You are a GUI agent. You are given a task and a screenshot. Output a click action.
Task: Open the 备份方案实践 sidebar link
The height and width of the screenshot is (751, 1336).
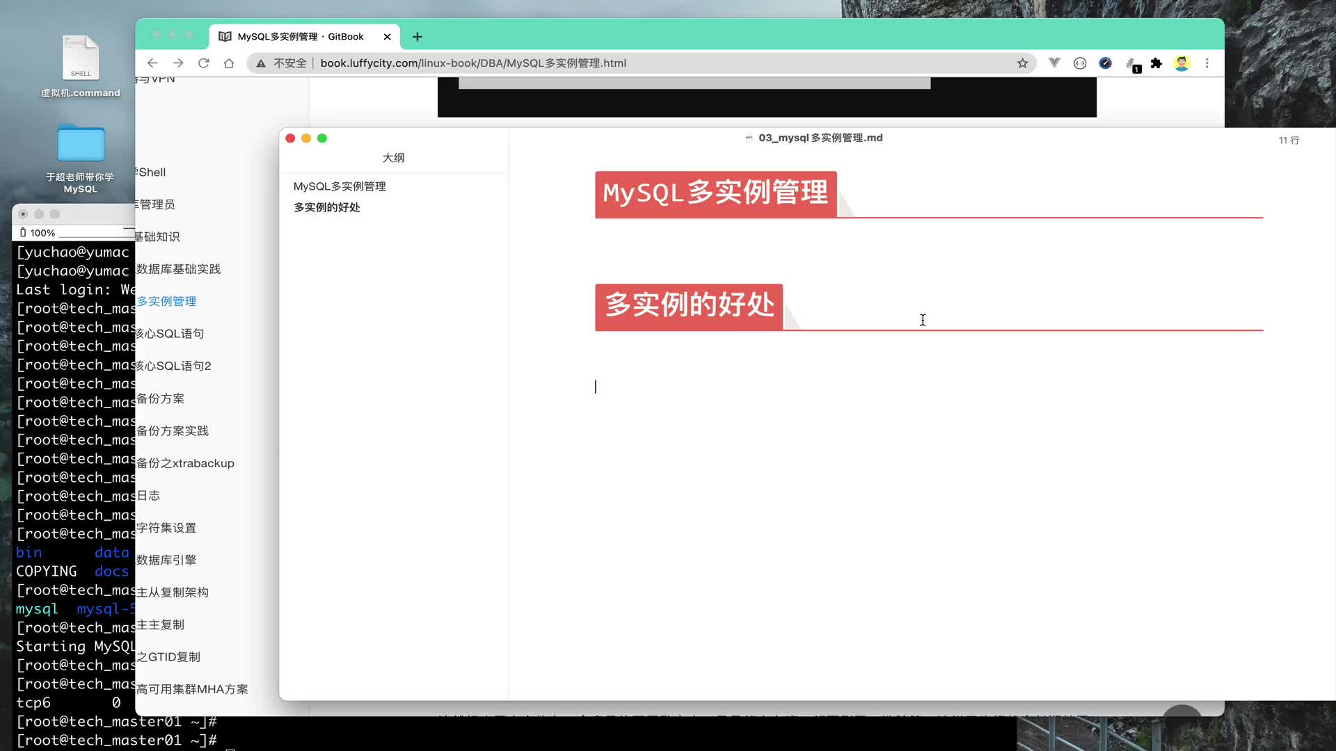(173, 430)
